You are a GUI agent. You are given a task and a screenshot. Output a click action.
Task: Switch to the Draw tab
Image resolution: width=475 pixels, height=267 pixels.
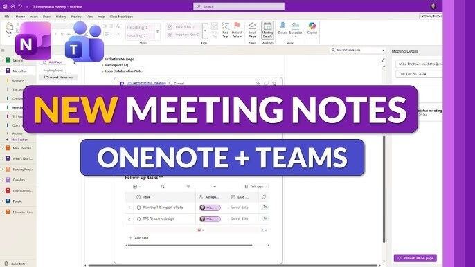pyautogui.click(x=46, y=17)
